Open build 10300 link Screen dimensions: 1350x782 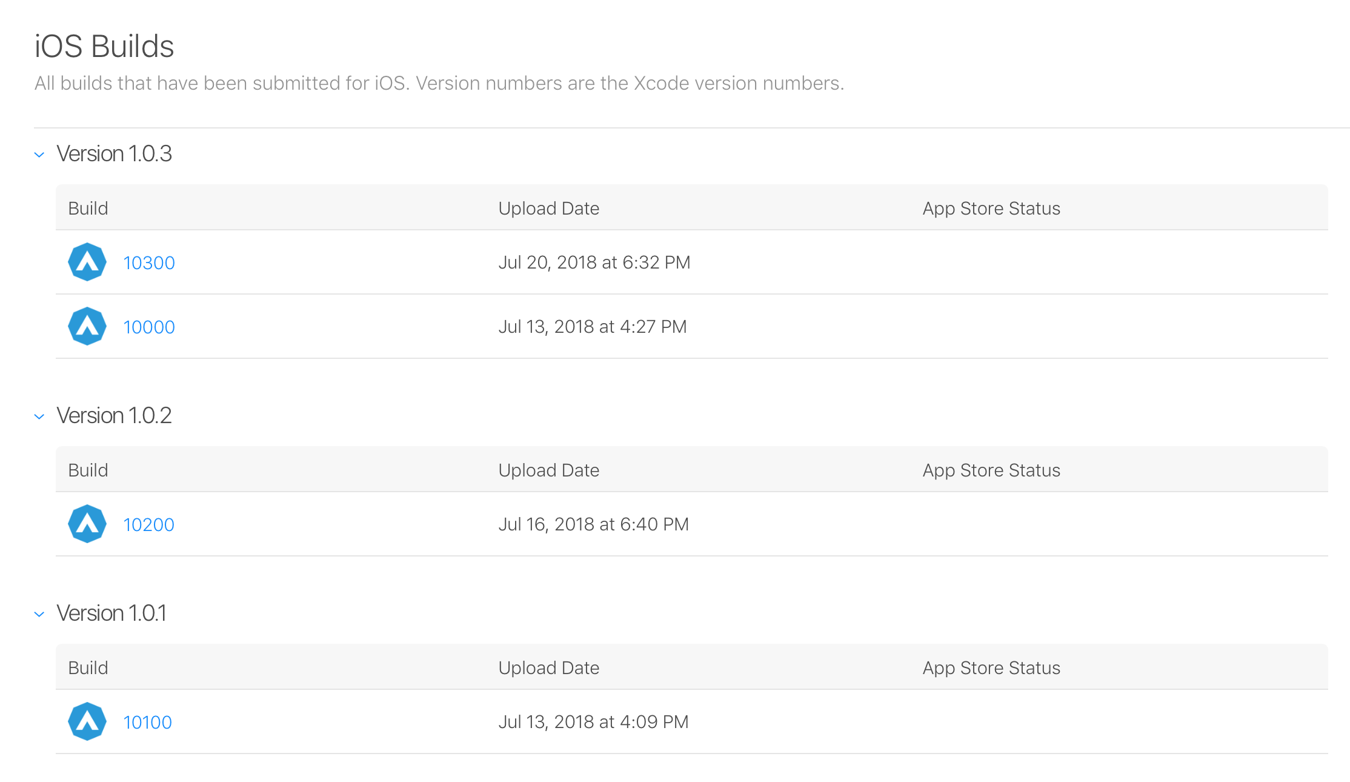(149, 262)
